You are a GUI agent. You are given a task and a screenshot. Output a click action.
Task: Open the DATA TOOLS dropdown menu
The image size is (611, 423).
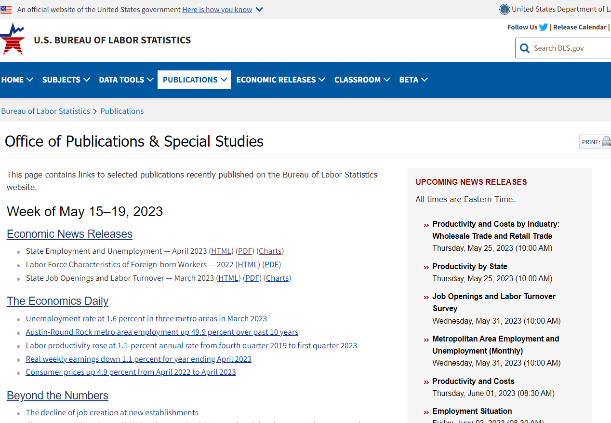tap(126, 80)
